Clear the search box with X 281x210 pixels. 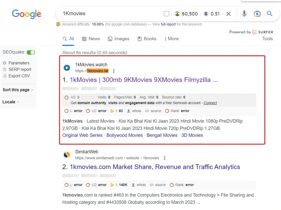pos(228,14)
